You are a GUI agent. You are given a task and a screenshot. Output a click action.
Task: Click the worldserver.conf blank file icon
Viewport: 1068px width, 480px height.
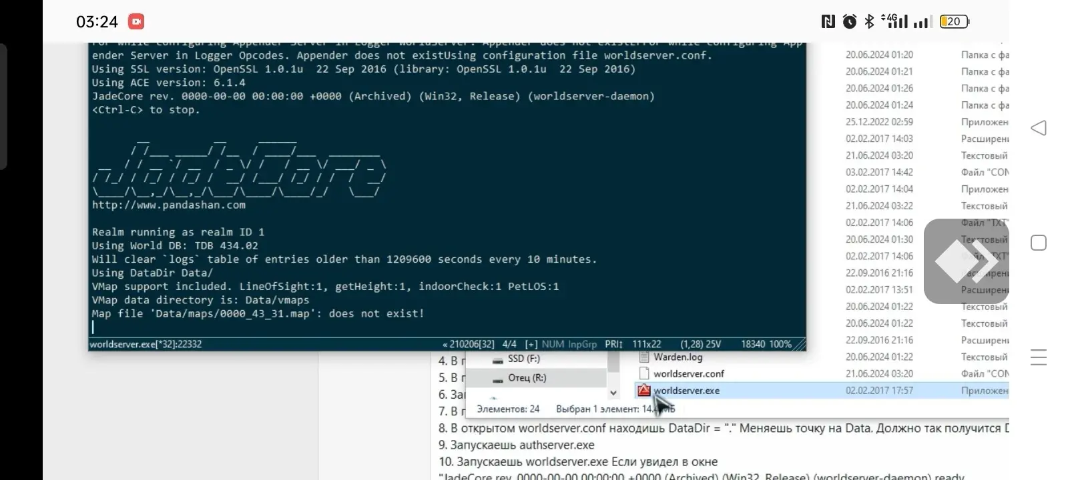(643, 373)
